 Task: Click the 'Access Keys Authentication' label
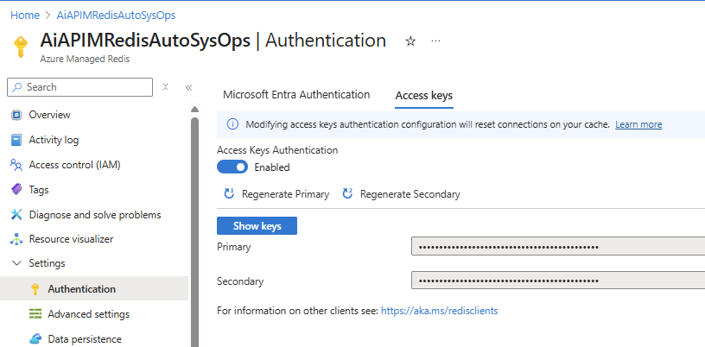[277, 150]
